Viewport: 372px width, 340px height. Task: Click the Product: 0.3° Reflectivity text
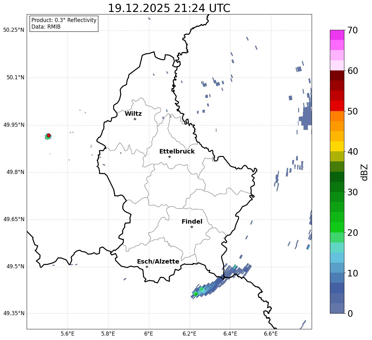click(64, 20)
